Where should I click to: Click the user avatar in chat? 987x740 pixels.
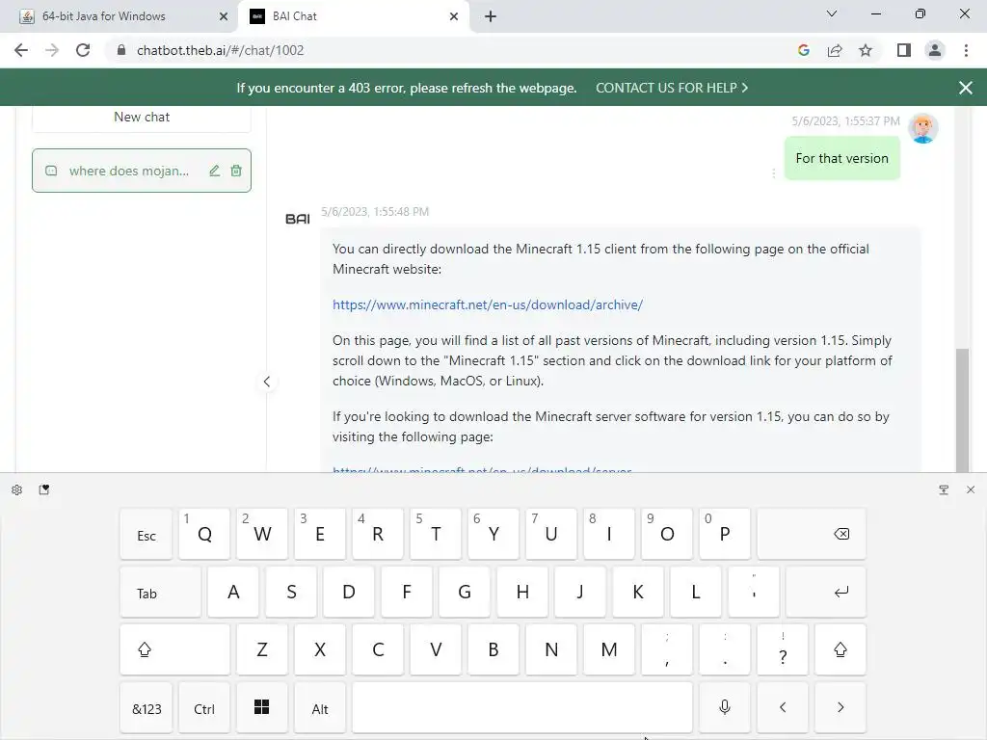coord(922,128)
